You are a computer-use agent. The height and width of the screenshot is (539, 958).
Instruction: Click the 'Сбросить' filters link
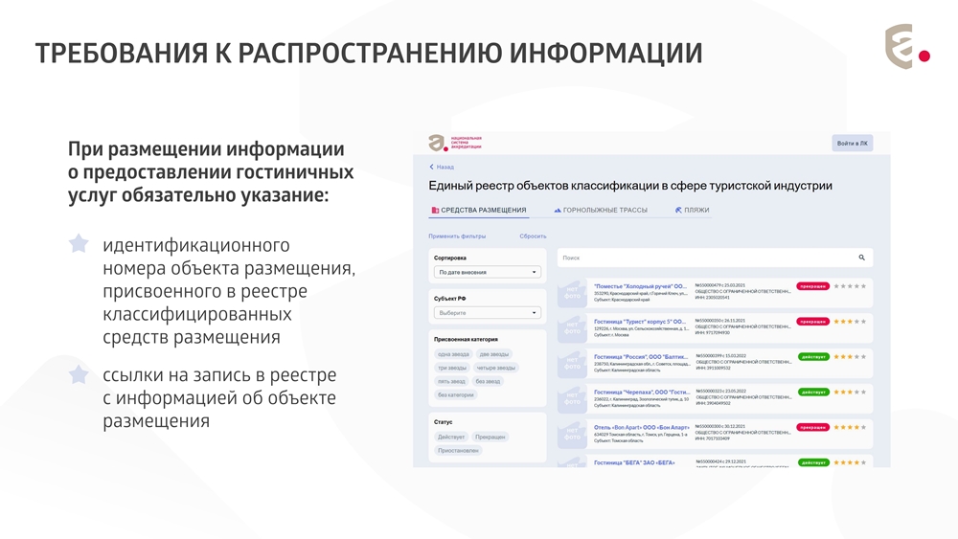click(x=533, y=236)
